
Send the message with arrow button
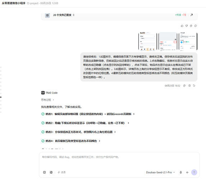[x=194, y=172]
